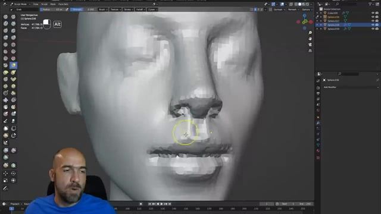Viewport: 381px width, 214px height.
Task: Select the Clay brush tool
Action: pyautogui.click(x=5, y=24)
